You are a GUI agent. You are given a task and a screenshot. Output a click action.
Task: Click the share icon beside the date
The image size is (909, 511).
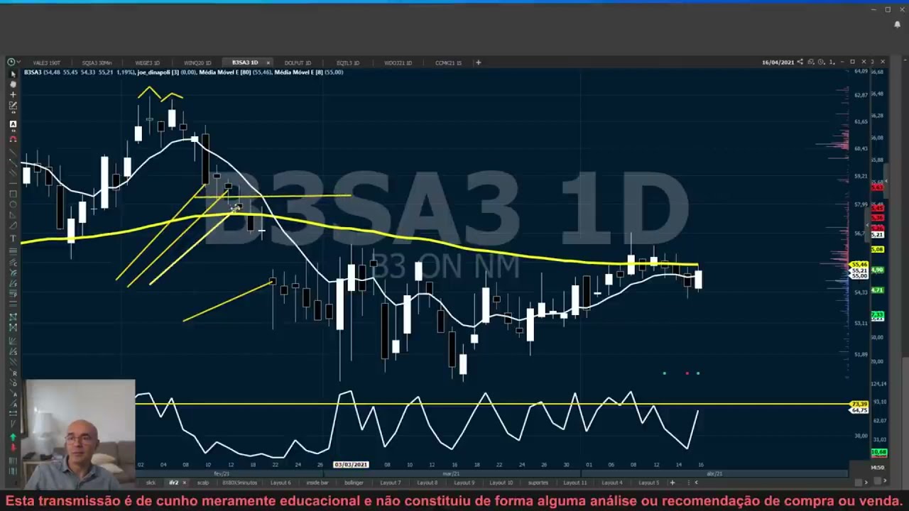[x=800, y=62]
